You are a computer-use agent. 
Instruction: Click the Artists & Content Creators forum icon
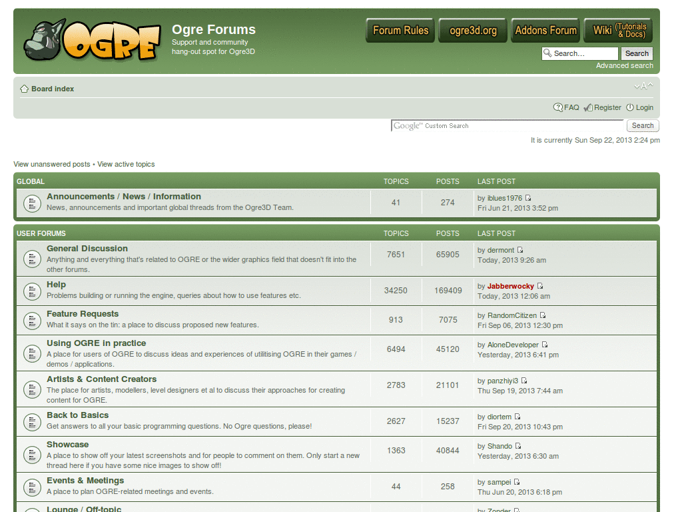tap(32, 389)
